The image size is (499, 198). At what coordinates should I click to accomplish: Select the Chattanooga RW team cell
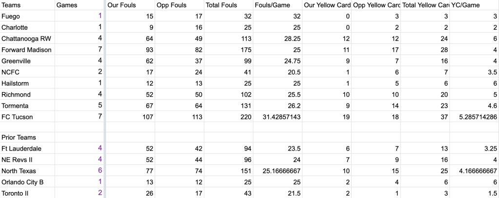coord(26,39)
